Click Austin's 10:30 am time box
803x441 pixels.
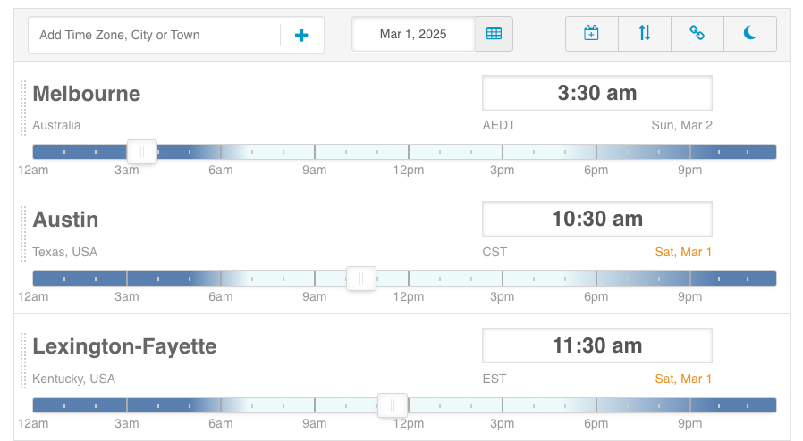tap(596, 219)
